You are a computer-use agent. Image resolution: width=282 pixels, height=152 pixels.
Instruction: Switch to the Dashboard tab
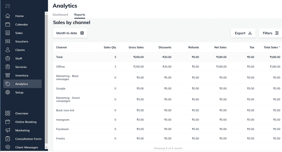[x=60, y=15]
